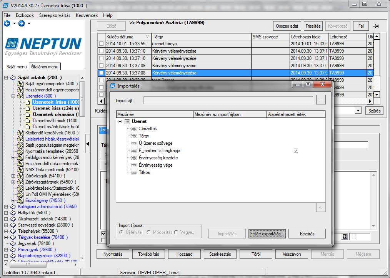Collapse side panel with black left arrow

pyautogui.click(x=88, y=144)
